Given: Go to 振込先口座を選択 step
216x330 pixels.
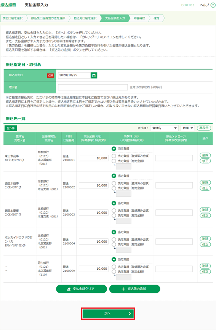Looking at the screenshot, I should [85, 18].
